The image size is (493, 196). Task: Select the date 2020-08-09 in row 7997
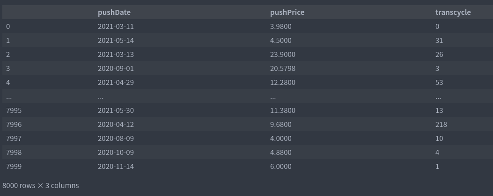tap(116, 138)
